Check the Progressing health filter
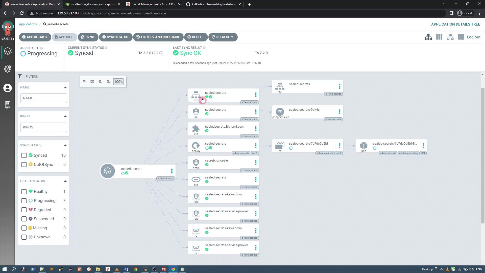 pos(24,201)
